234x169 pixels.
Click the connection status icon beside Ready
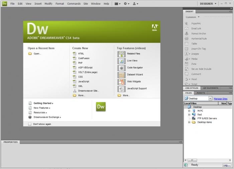(186, 165)
